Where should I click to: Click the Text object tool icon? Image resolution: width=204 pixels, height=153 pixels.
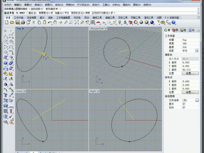pos(6,95)
